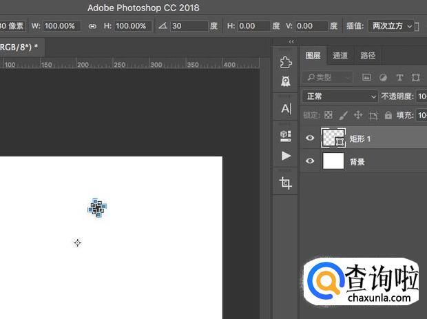This screenshot has width=427, height=319.
Task: Hide the 背景 layer
Action: point(310,161)
